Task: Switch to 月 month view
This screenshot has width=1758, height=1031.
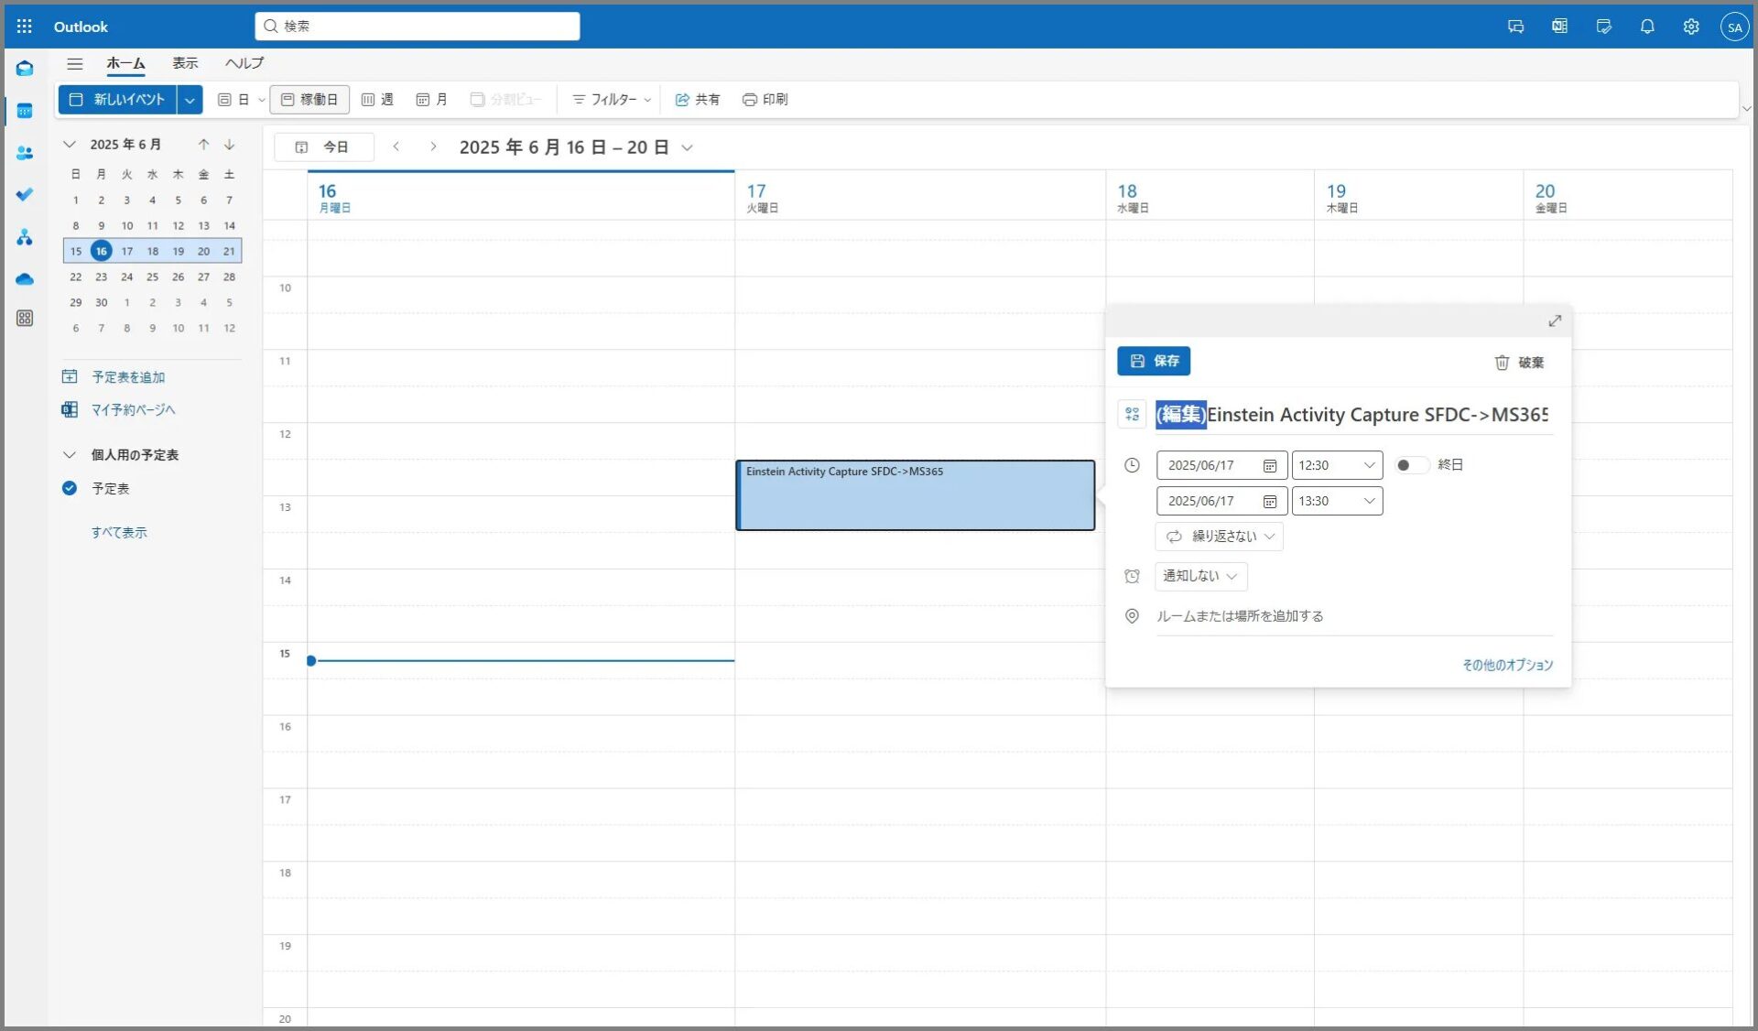Action: tap(432, 100)
